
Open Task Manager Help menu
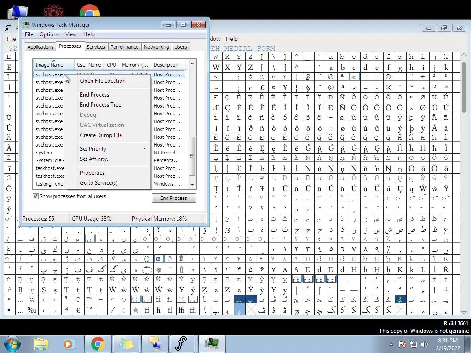(x=89, y=34)
